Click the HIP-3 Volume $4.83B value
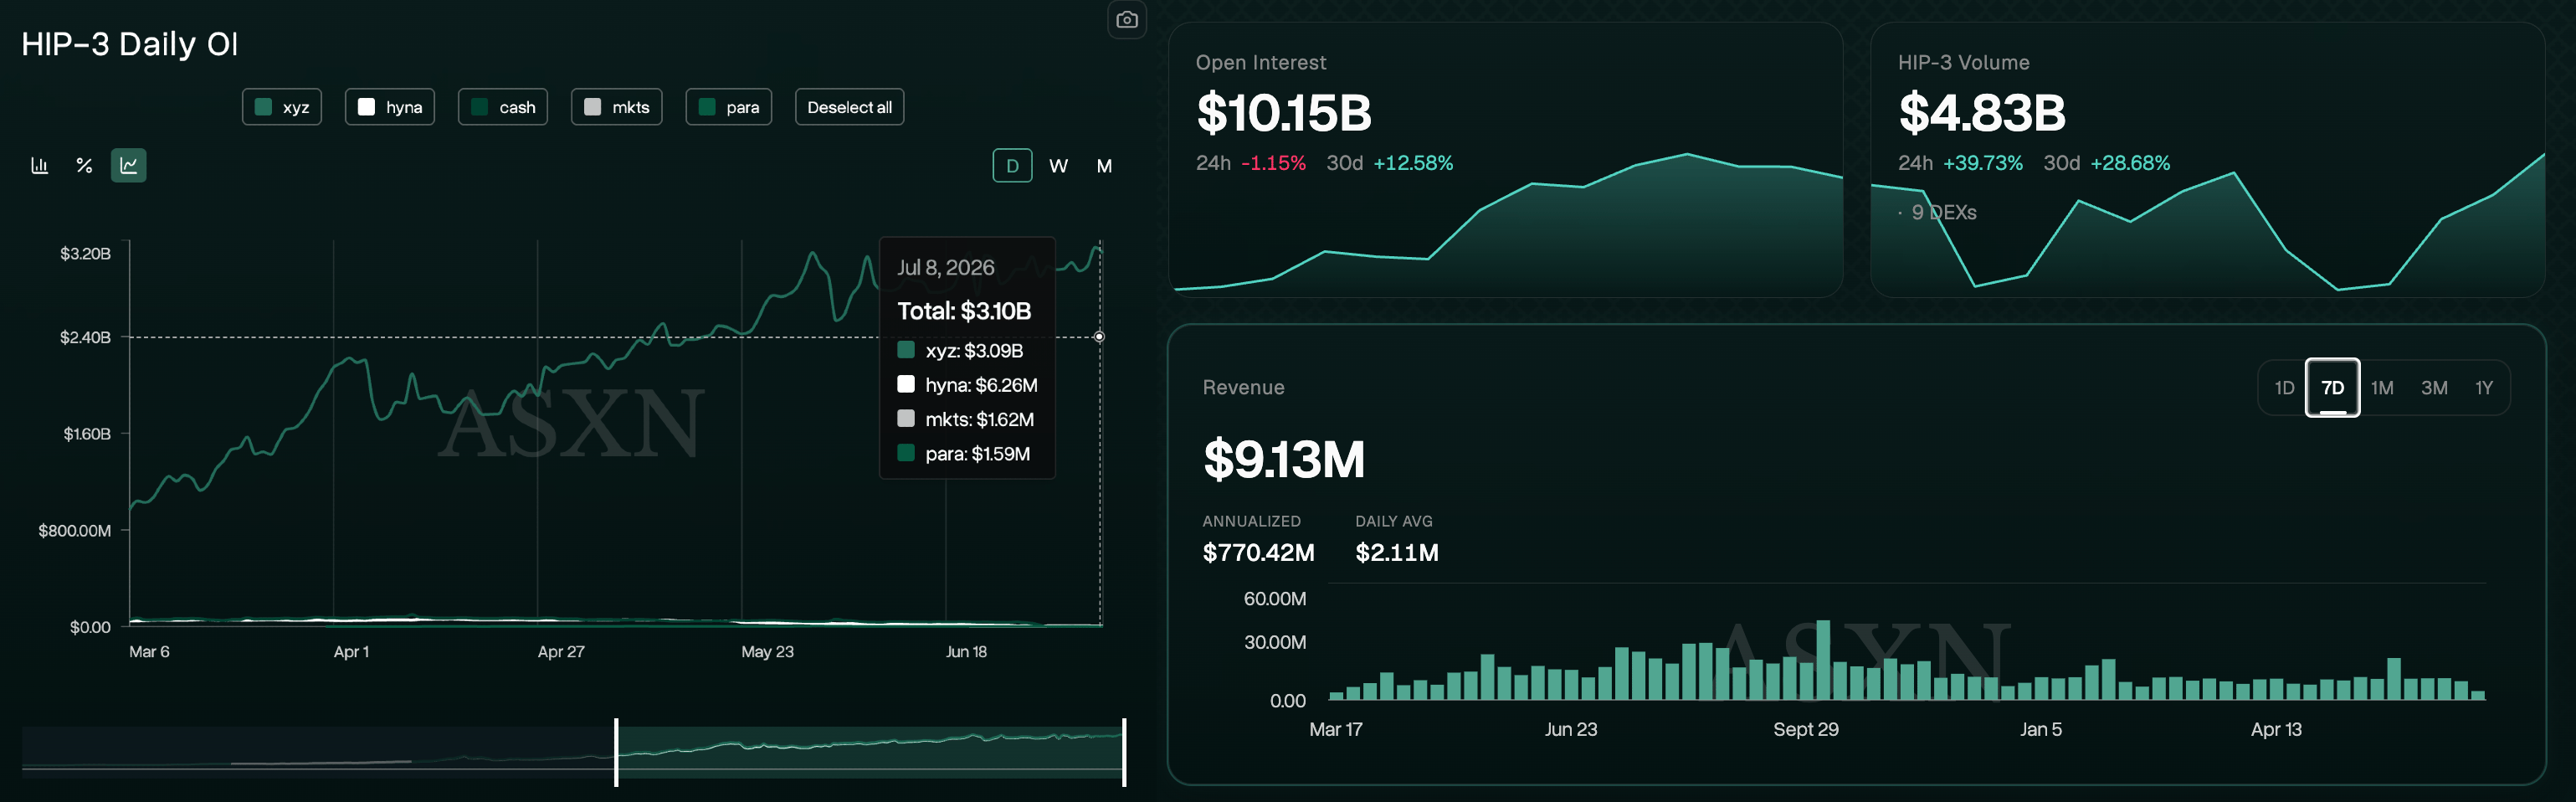2576x802 pixels. (1982, 113)
